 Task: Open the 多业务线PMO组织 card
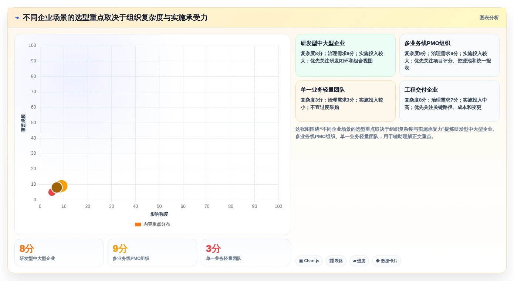coord(449,55)
